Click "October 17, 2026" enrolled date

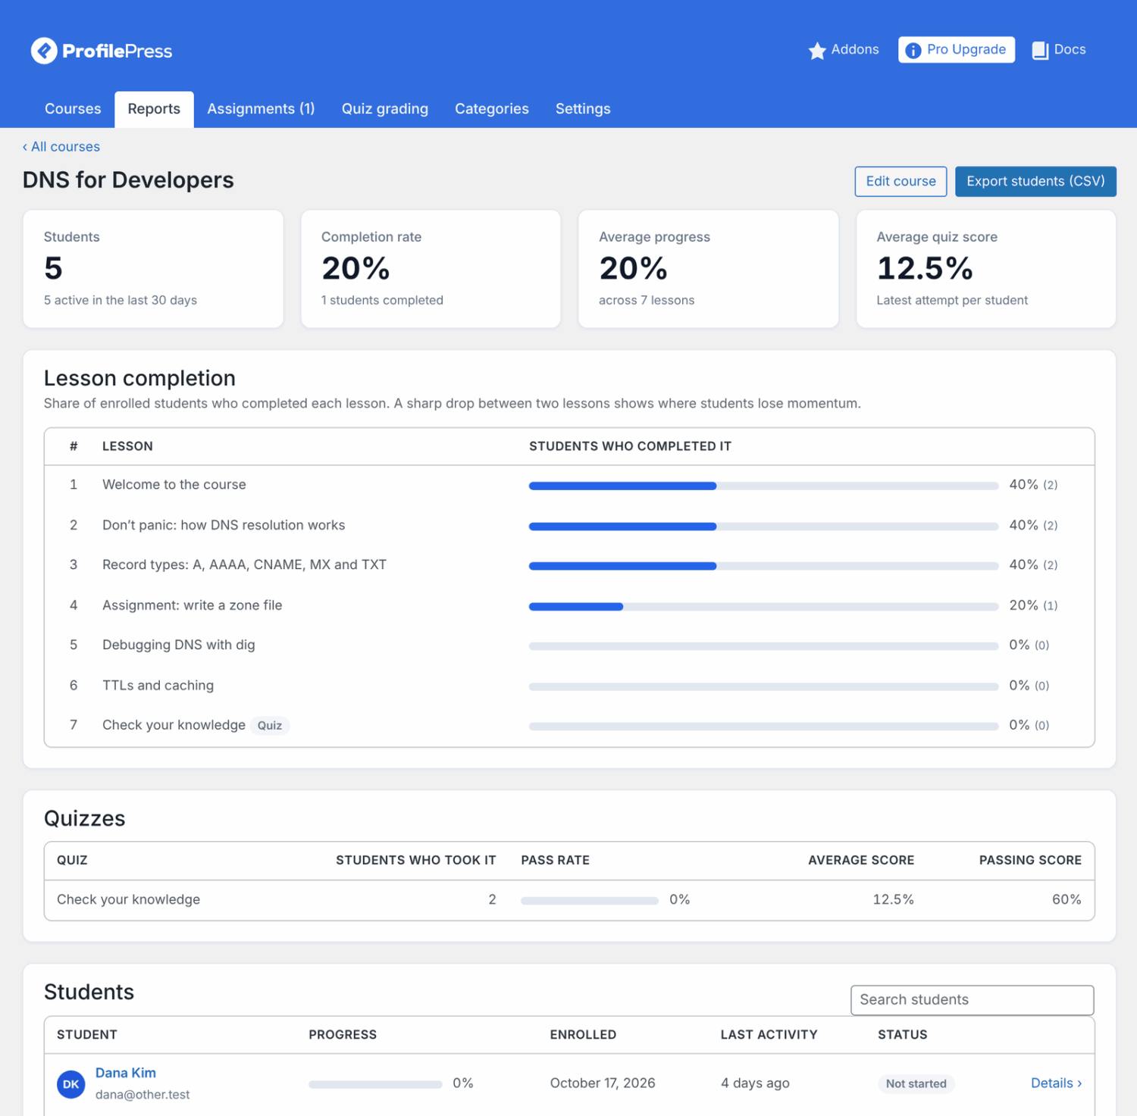603,1083
